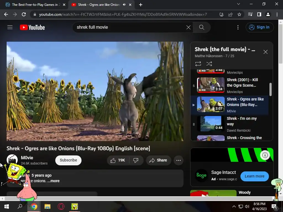
Task: Click the Sage logo in the ad
Action: click(201, 175)
